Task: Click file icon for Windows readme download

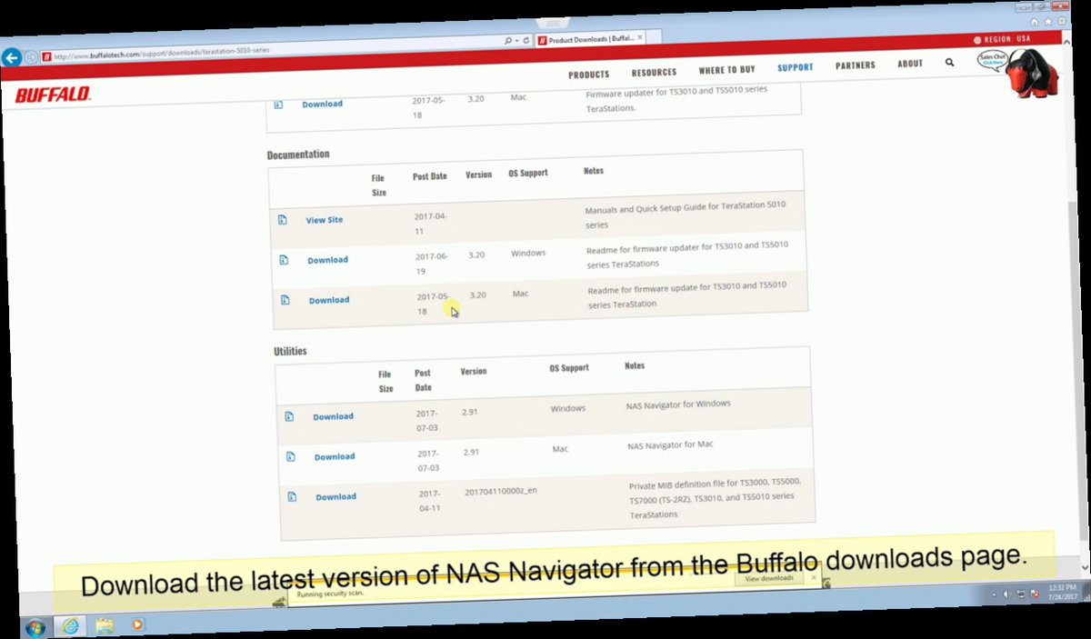Action: pos(284,260)
